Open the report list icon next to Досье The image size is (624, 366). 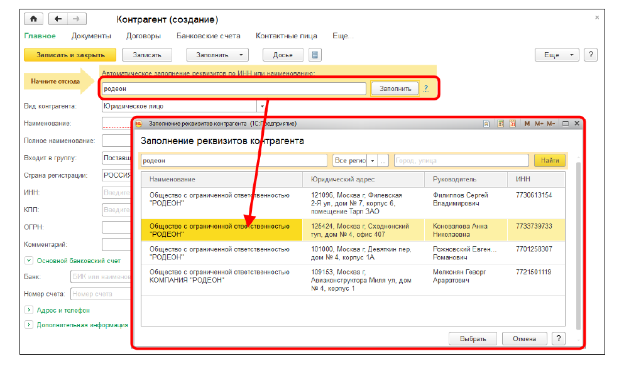point(315,55)
